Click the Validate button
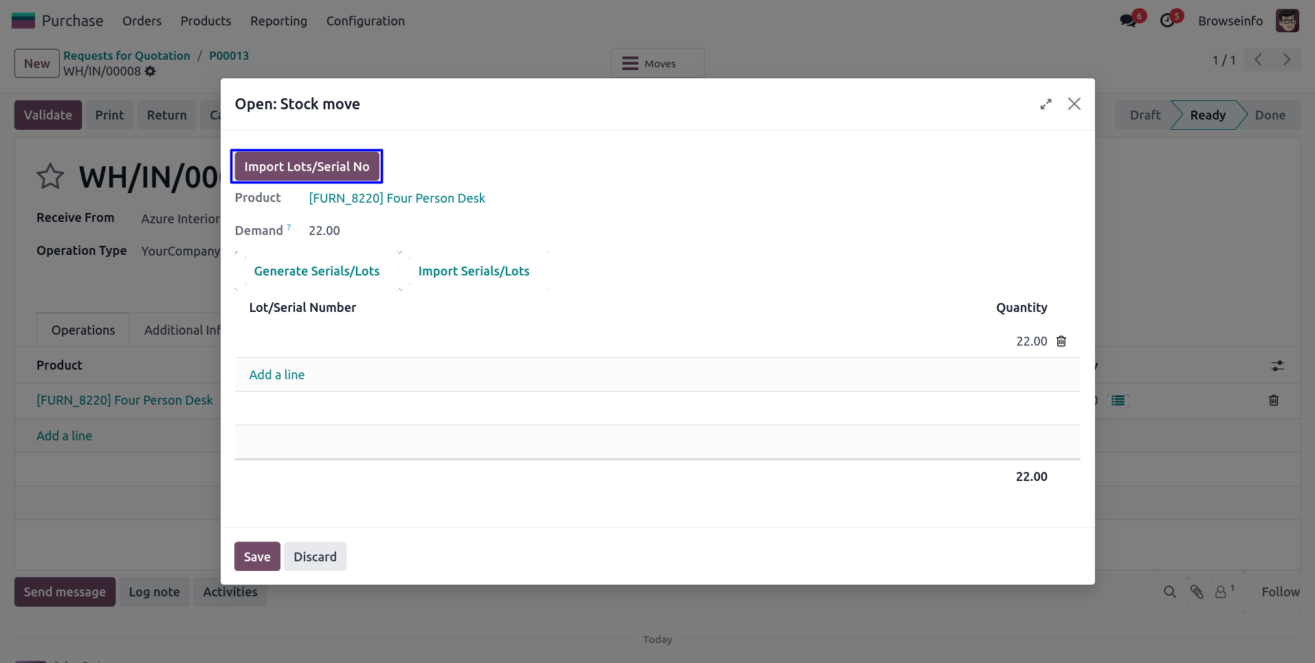The width and height of the screenshot is (1315, 663). pos(48,115)
